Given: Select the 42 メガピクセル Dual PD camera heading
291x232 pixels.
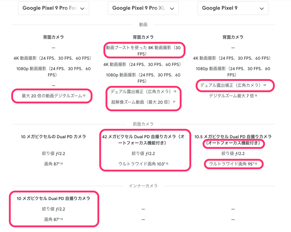Looking at the screenshot, I should point(143,140).
